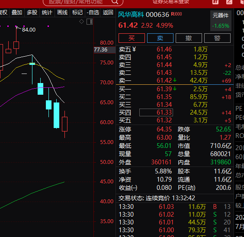Select 卖三 price 61.44

[164, 65]
